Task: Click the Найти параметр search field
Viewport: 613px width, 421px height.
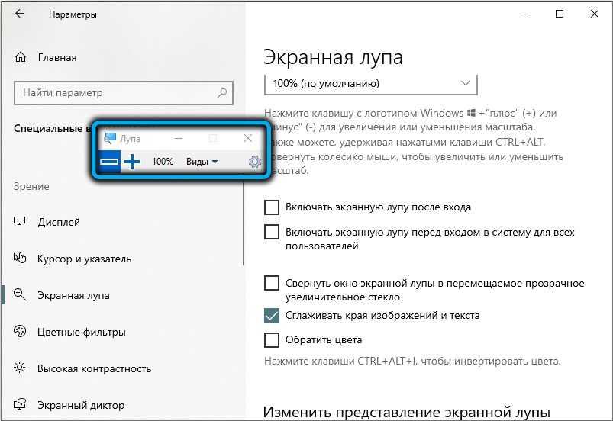Action: click(115, 93)
